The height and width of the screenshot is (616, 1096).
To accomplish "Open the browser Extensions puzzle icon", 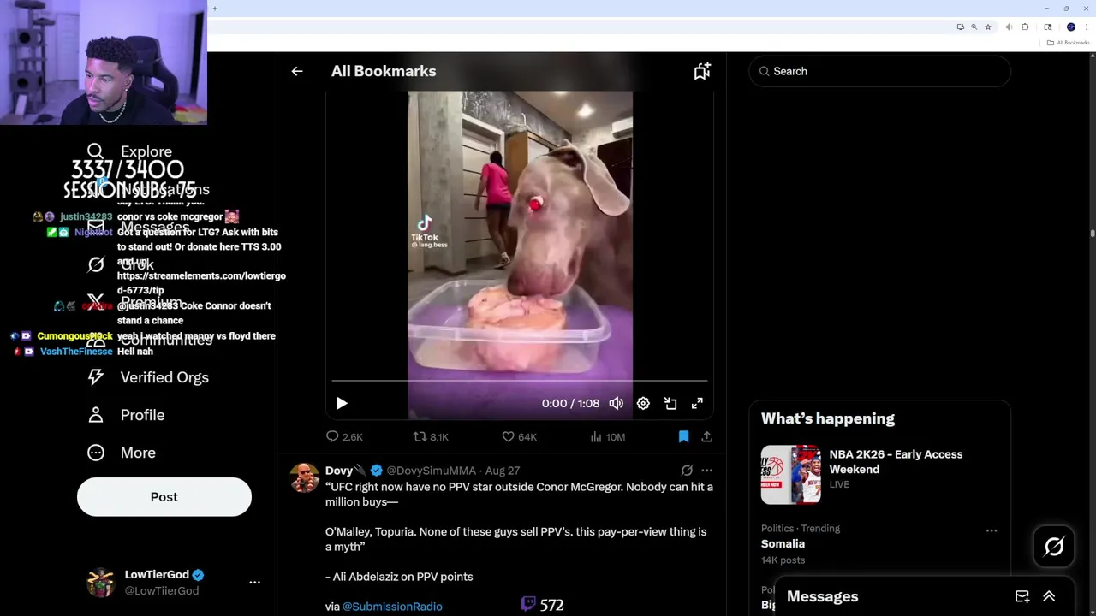I will (x=1025, y=27).
